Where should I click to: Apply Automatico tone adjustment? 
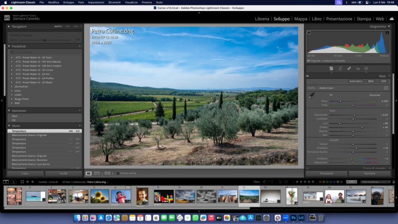pyautogui.click(x=356, y=81)
